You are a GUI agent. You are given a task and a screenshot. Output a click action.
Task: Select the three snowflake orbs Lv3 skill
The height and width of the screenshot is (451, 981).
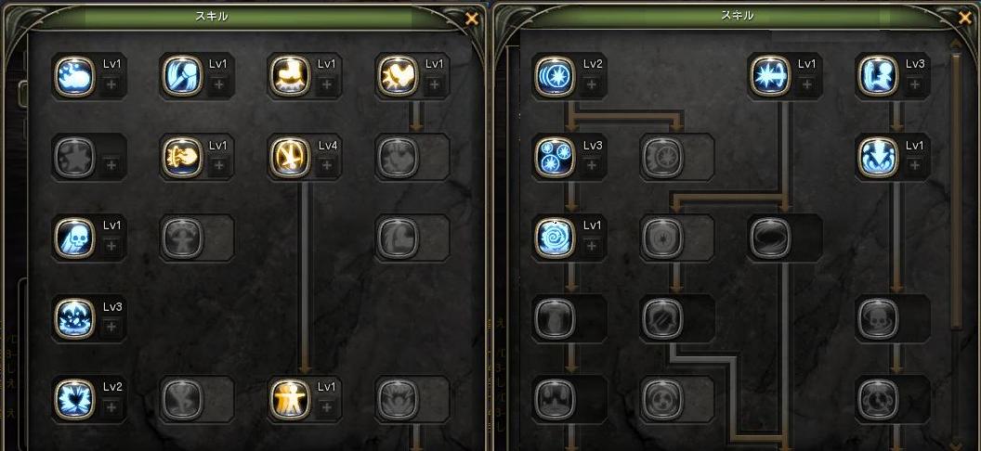point(555,157)
